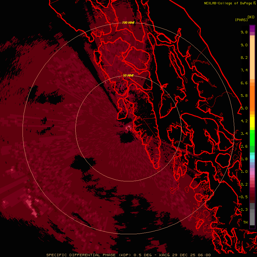The width and height of the screenshot is (257, 257).
Task: Click the 29 DEC 25 date text
Action: click(184, 255)
